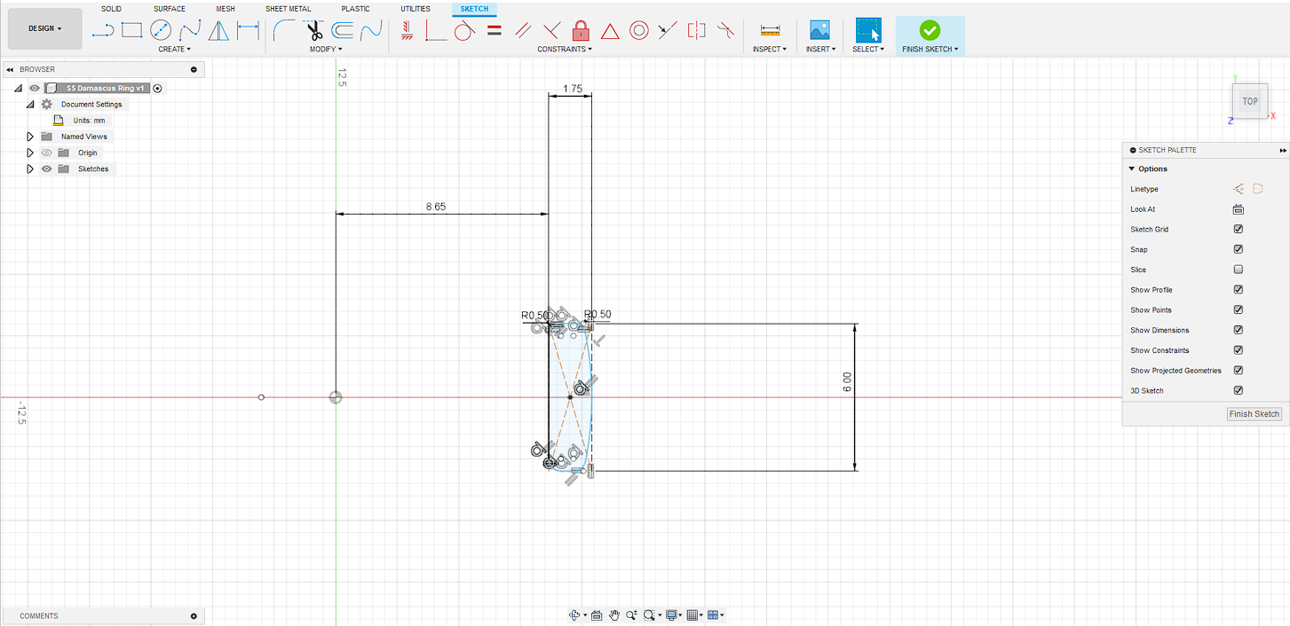Screen dimensions: 1290x626
Task: Disable Show Constraints checkbox
Action: tap(1238, 350)
